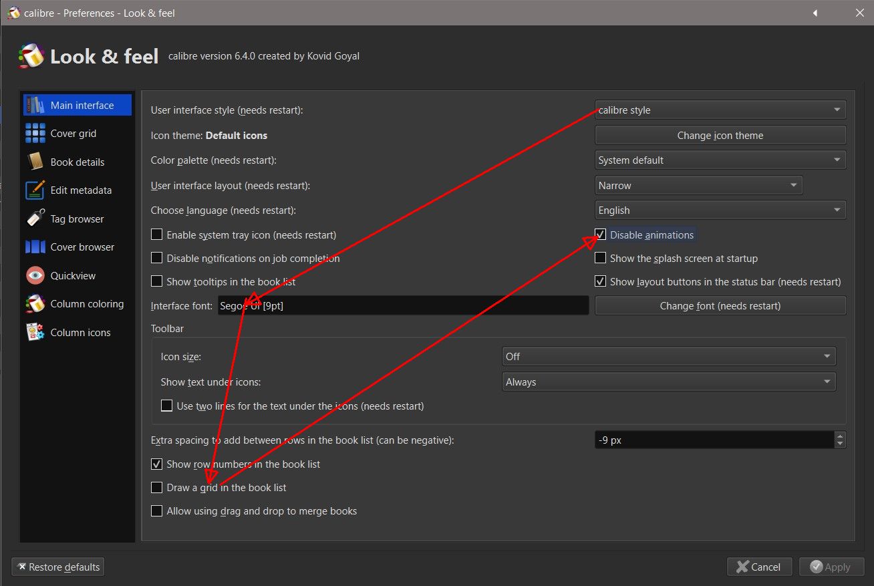Toggle Show row numbers in the book list

click(156, 464)
